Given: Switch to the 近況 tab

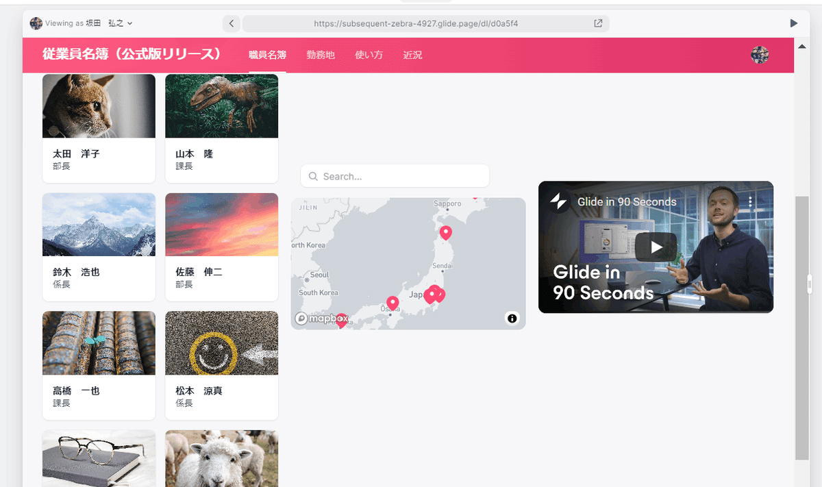Looking at the screenshot, I should [x=412, y=55].
